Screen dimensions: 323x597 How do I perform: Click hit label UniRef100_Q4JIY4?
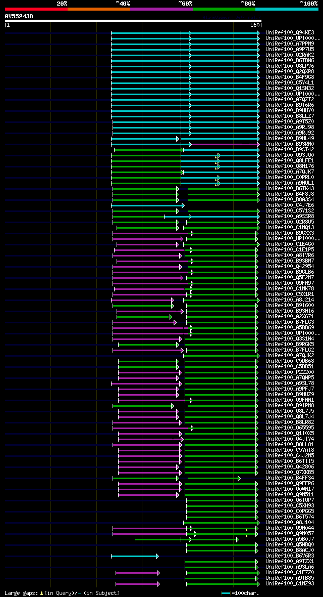coord(290,439)
